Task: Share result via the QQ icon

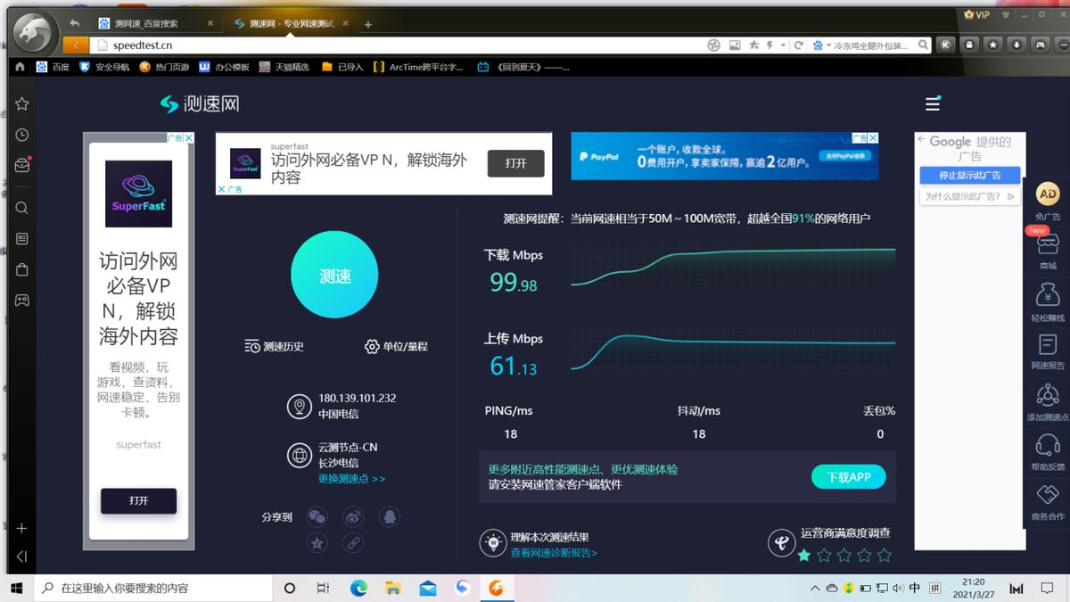Action: pyautogui.click(x=388, y=516)
